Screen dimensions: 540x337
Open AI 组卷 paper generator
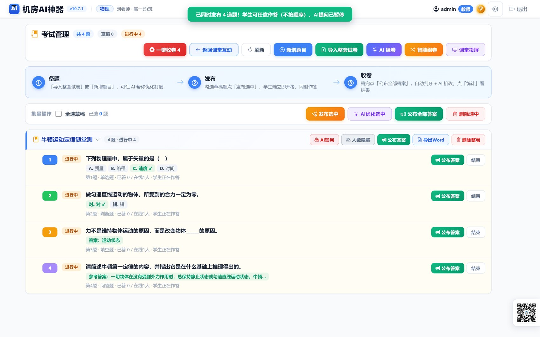point(384,50)
